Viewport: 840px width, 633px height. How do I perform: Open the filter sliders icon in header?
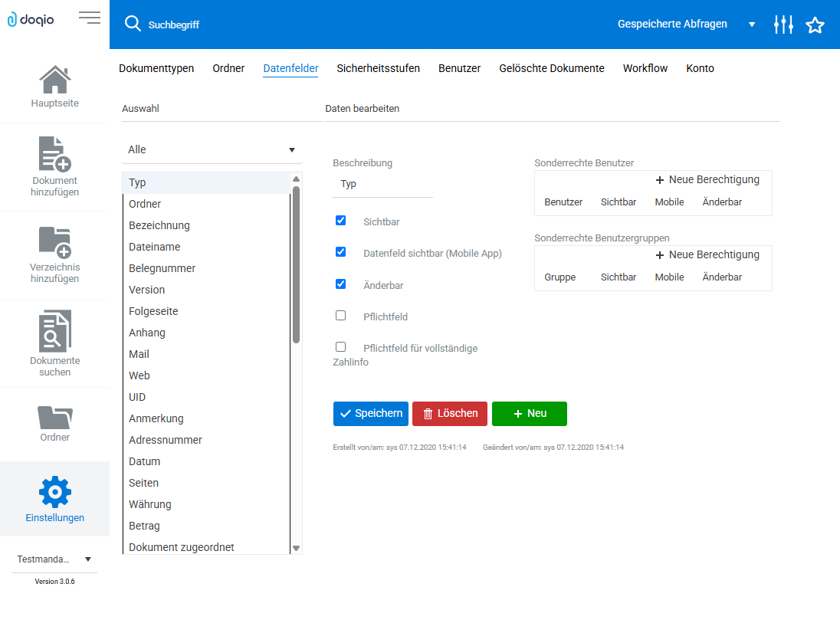tap(783, 25)
